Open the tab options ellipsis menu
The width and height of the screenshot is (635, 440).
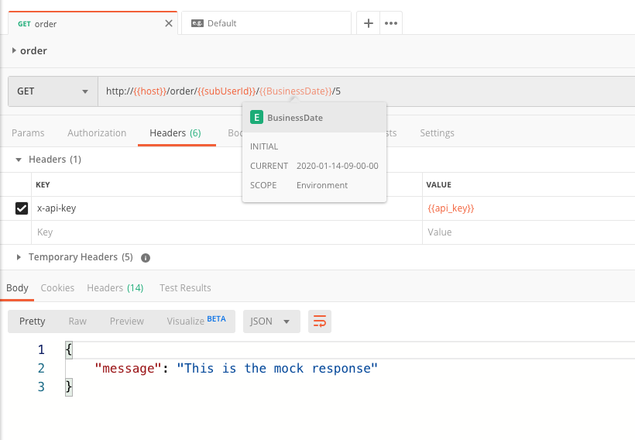(391, 23)
